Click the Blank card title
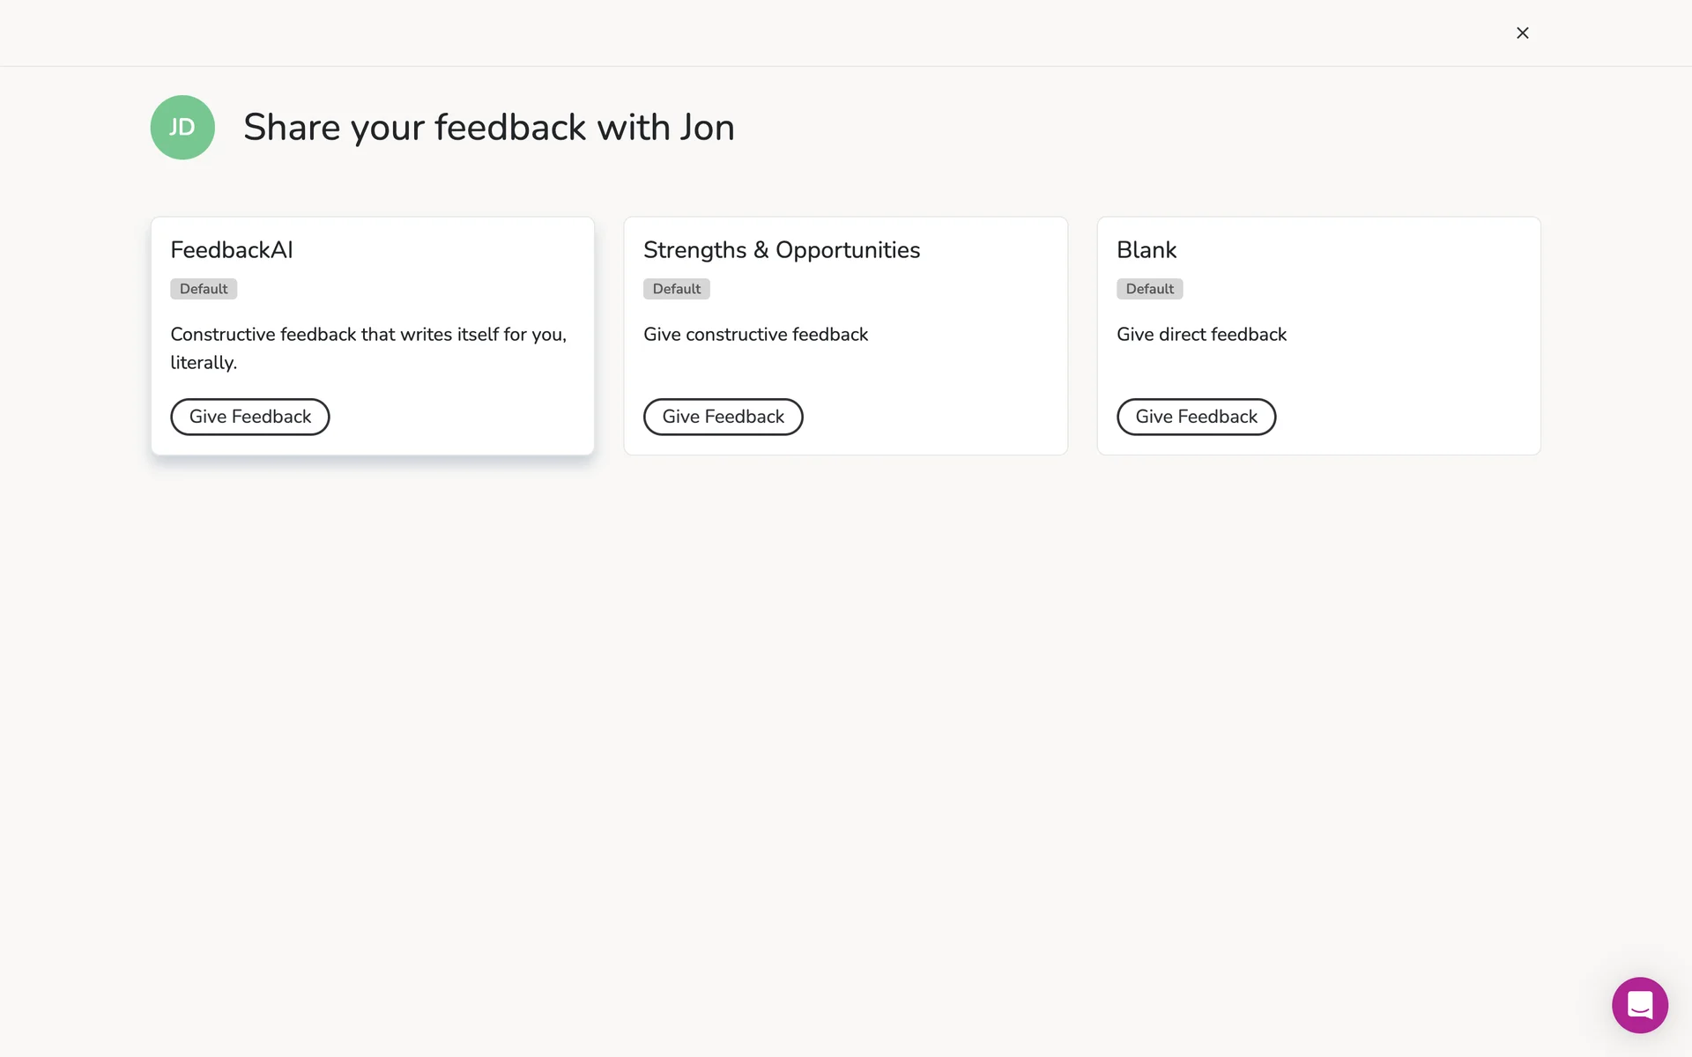 pos(1146,250)
